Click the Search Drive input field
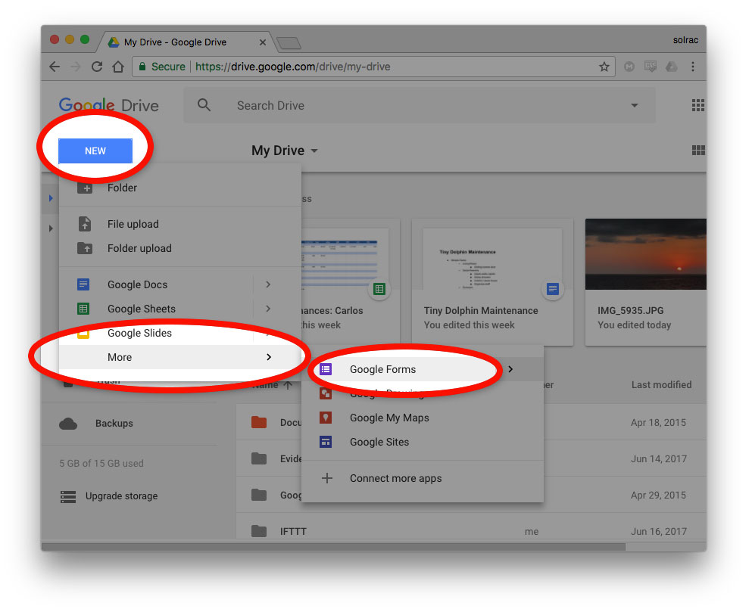The width and height of the screenshot is (752, 612). [x=420, y=105]
